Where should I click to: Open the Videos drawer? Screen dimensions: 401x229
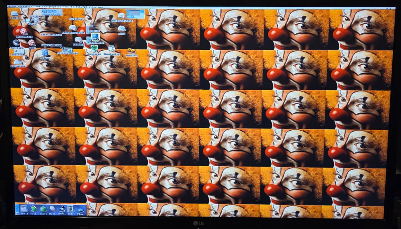point(45,53)
